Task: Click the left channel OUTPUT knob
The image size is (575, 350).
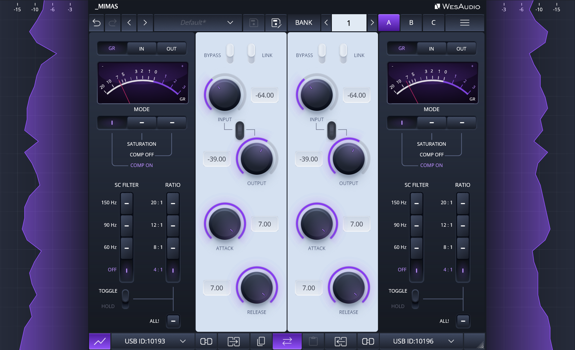Action: pyautogui.click(x=257, y=159)
